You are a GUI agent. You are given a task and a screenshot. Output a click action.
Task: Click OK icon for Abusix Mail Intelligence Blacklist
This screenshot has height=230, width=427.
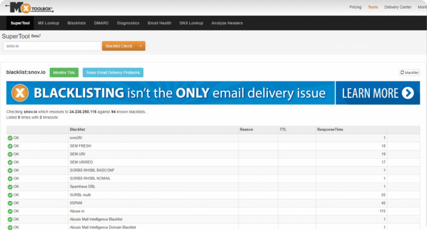click(10, 219)
